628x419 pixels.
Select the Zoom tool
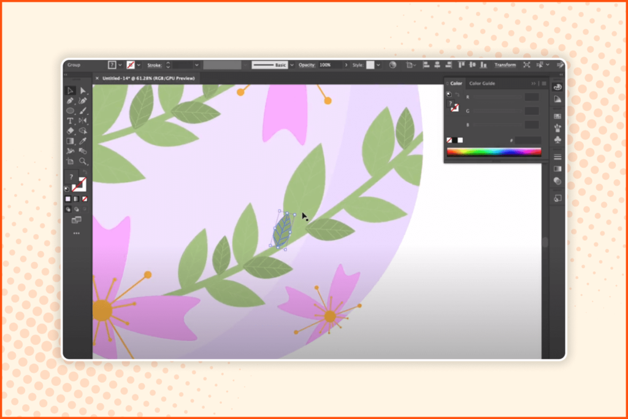point(83,160)
